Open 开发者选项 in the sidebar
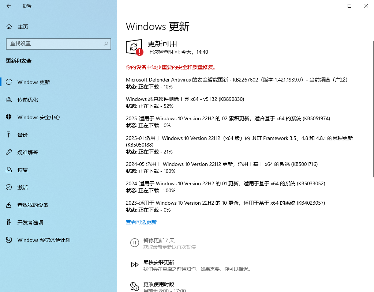374x292 pixels. click(59, 223)
